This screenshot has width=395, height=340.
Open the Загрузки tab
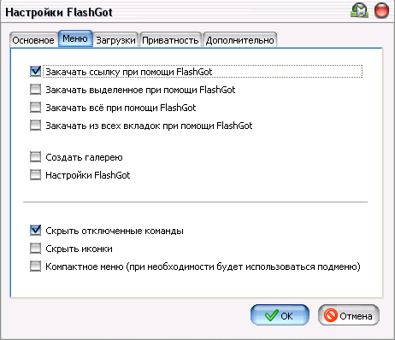[115, 40]
